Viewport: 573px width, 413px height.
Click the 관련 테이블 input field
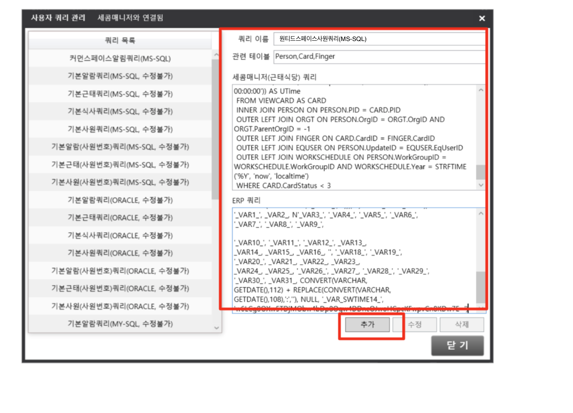click(x=379, y=56)
